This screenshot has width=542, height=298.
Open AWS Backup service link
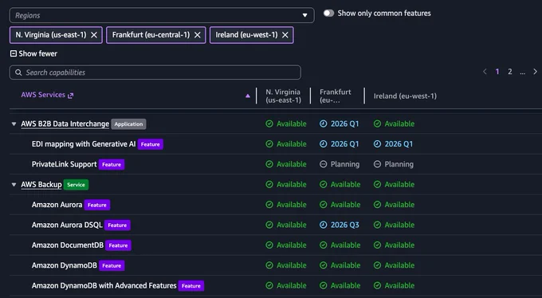(x=41, y=185)
